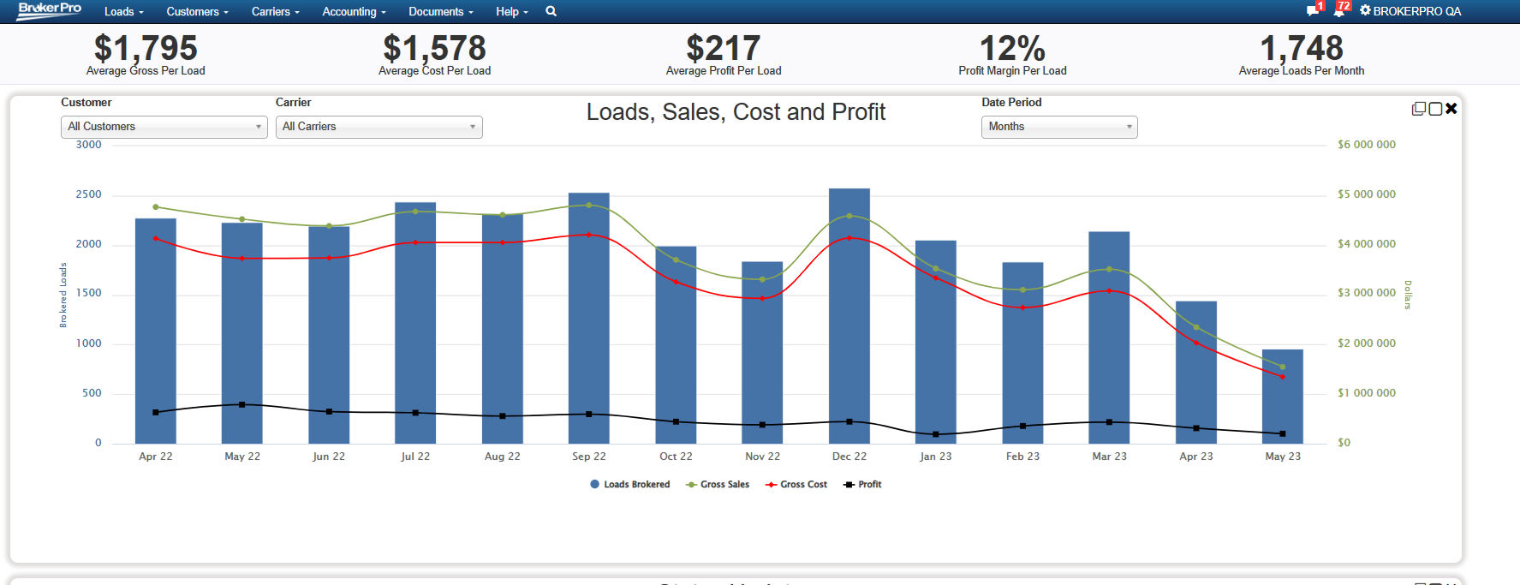1520x585 pixels.
Task: Toggle Gross Cost series in legend
Action: [x=796, y=485]
